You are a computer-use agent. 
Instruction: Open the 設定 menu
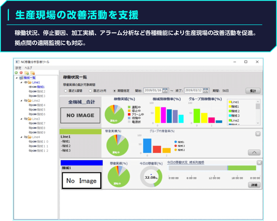(x=18, y=68)
